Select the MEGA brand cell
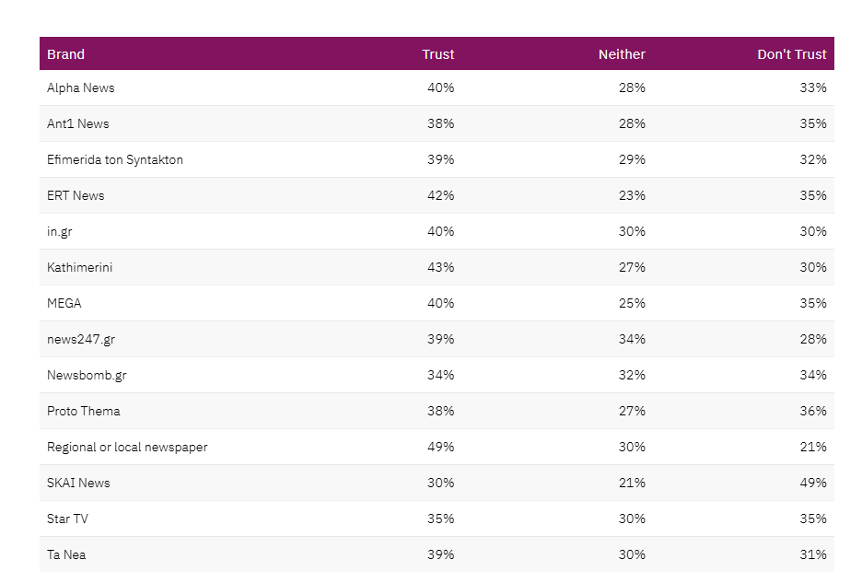This screenshot has width=862, height=583. coord(64,304)
